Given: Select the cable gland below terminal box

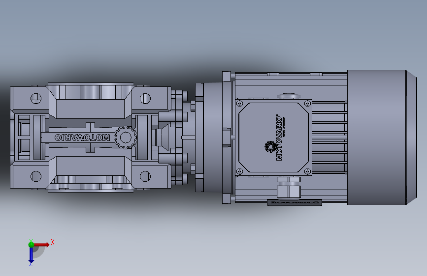Looking at the screenshot, I should click(x=289, y=188).
